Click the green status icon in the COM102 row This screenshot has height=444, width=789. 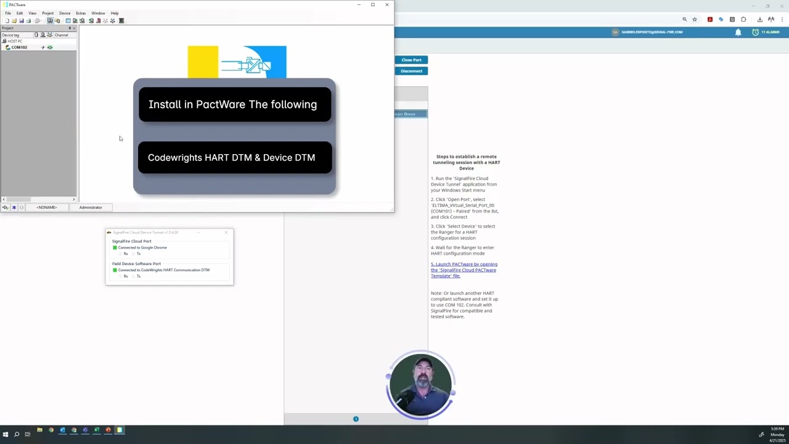click(x=50, y=47)
